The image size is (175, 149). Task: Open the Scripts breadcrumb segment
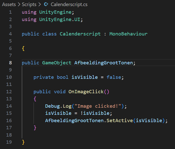pos(29,4)
